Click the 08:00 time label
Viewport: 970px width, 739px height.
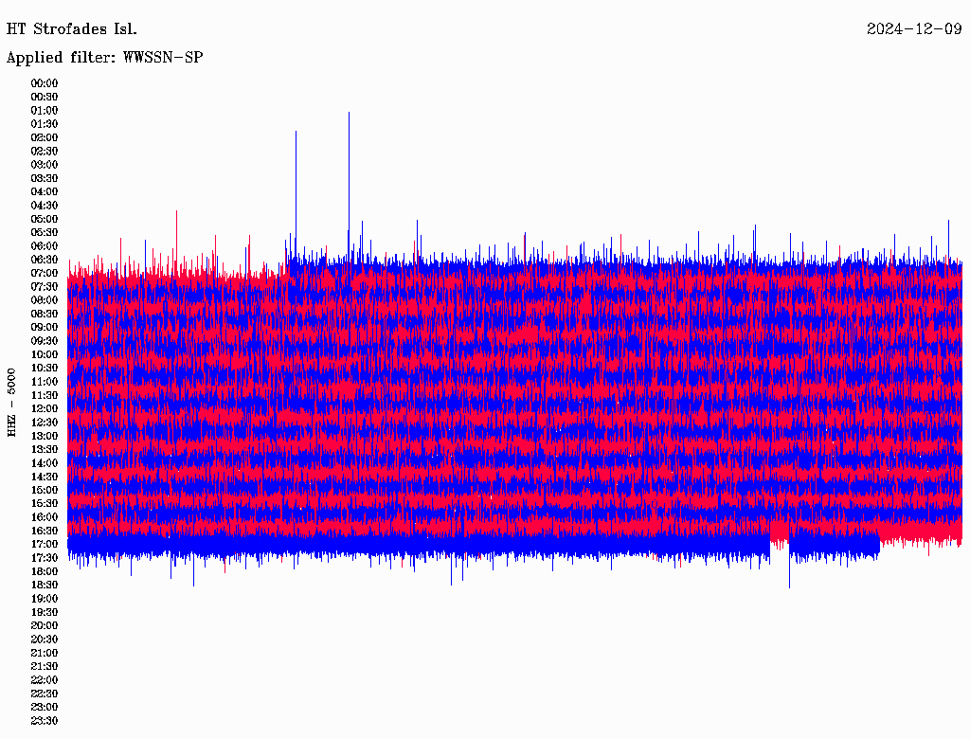45,300
